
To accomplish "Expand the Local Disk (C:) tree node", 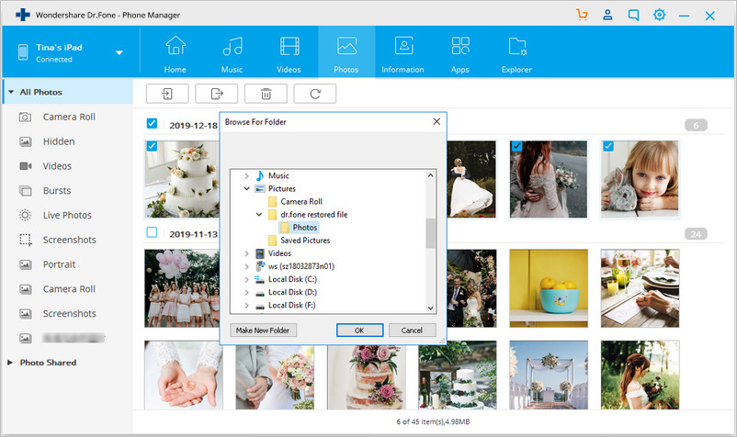I will (x=247, y=279).
